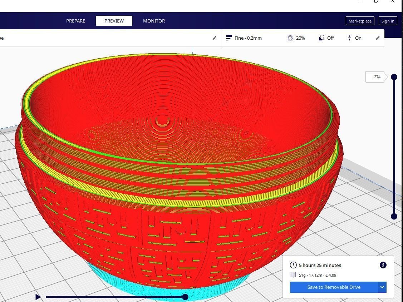Image resolution: width=403 pixels, height=302 pixels.
Task: Minimize the Cura window
Action: coord(360,1)
